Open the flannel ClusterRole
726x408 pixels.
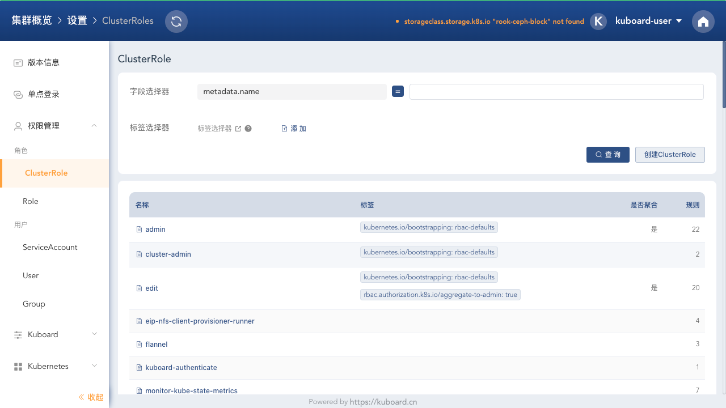[157, 345]
